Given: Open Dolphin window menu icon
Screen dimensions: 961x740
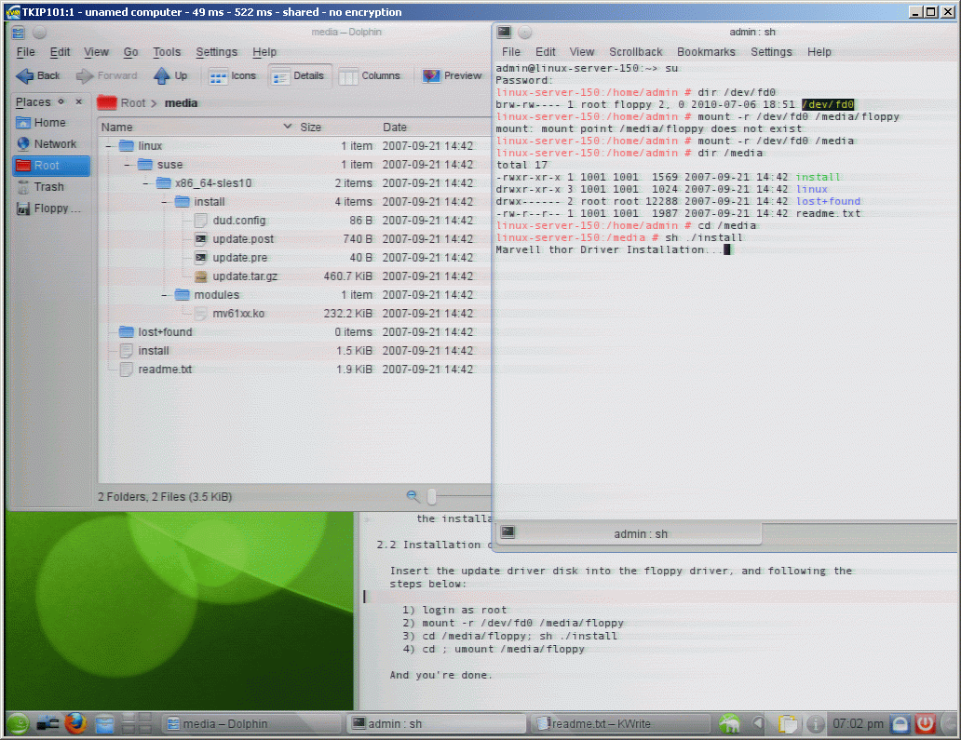Looking at the screenshot, I should [18, 33].
